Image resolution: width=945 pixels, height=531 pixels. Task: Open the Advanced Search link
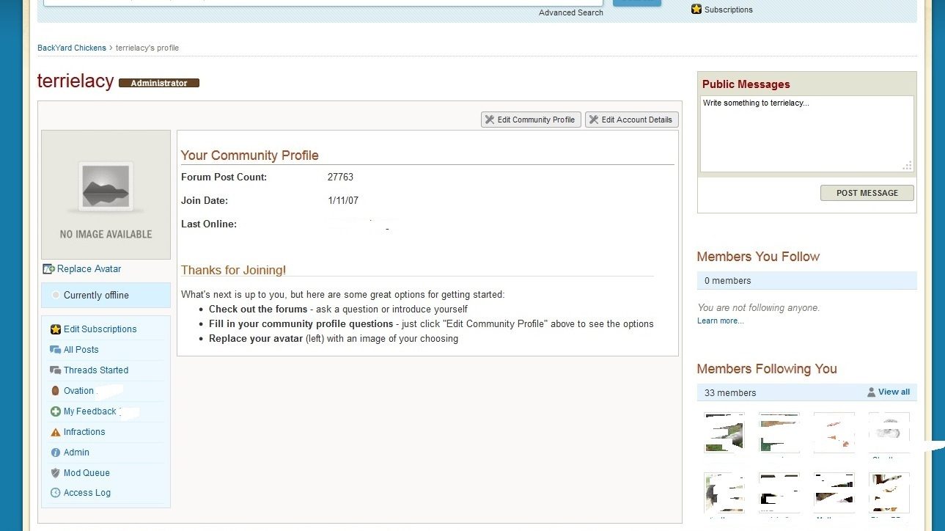pos(570,12)
